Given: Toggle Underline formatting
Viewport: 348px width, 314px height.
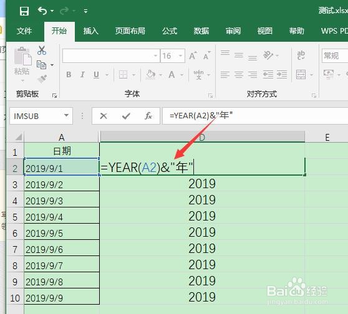Looking at the screenshot, I should pyautogui.click(x=96, y=75).
